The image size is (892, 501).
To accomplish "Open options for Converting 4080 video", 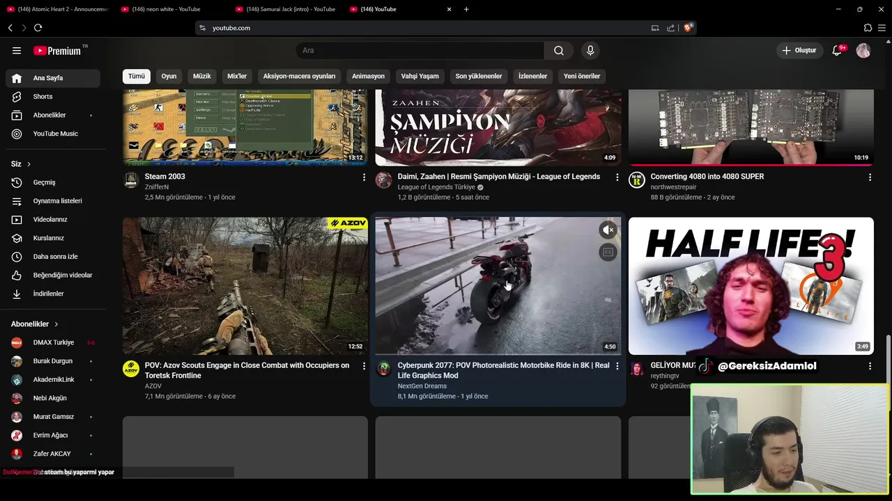I will point(870,177).
